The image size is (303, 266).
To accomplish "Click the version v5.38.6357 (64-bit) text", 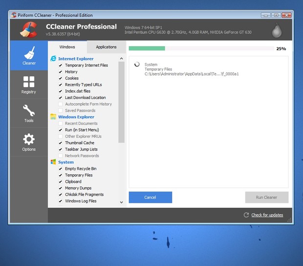I will 63,34.
